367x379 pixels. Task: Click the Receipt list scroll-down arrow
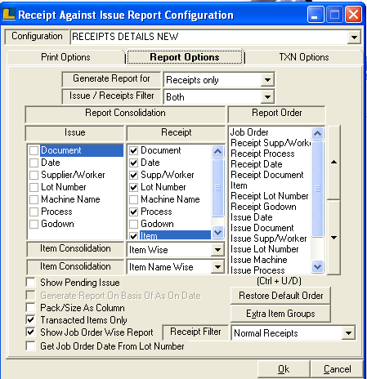coord(217,232)
